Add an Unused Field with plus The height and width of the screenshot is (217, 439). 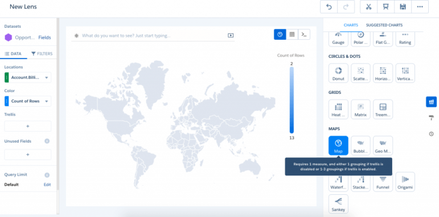point(28,155)
